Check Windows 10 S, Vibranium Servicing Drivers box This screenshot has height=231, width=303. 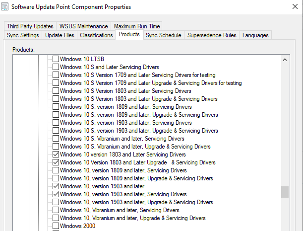tap(56, 138)
